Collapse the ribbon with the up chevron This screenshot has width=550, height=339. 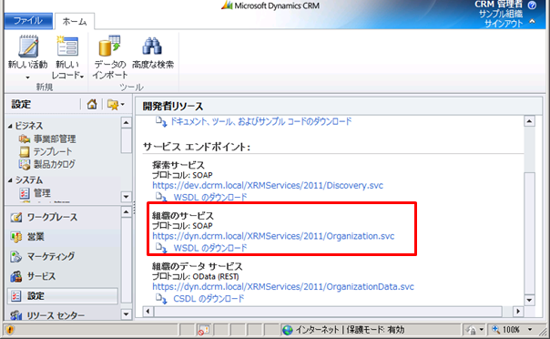click(x=532, y=21)
